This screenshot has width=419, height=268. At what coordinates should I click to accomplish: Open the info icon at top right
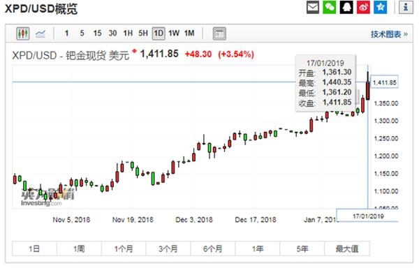(406, 7)
